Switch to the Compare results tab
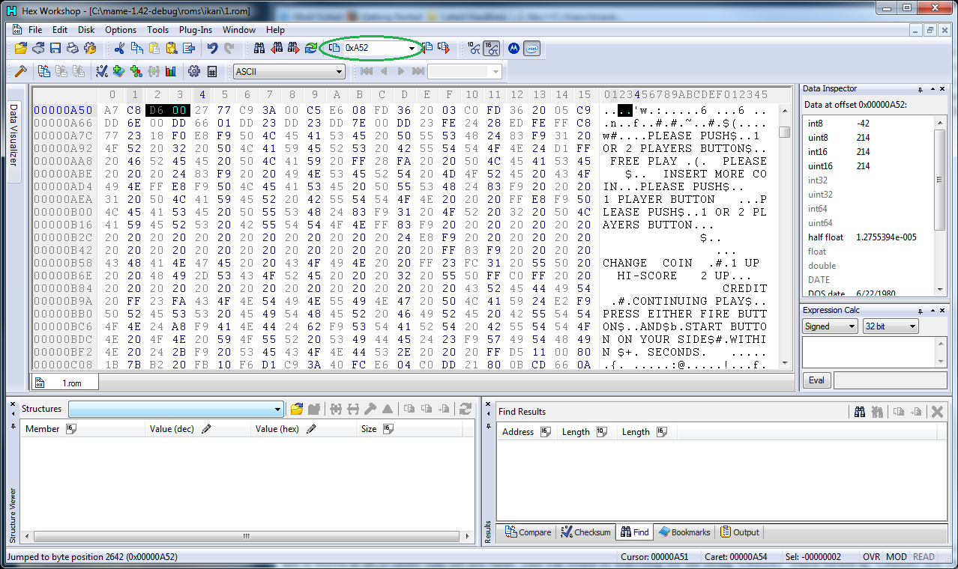 [x=528, y=532]
